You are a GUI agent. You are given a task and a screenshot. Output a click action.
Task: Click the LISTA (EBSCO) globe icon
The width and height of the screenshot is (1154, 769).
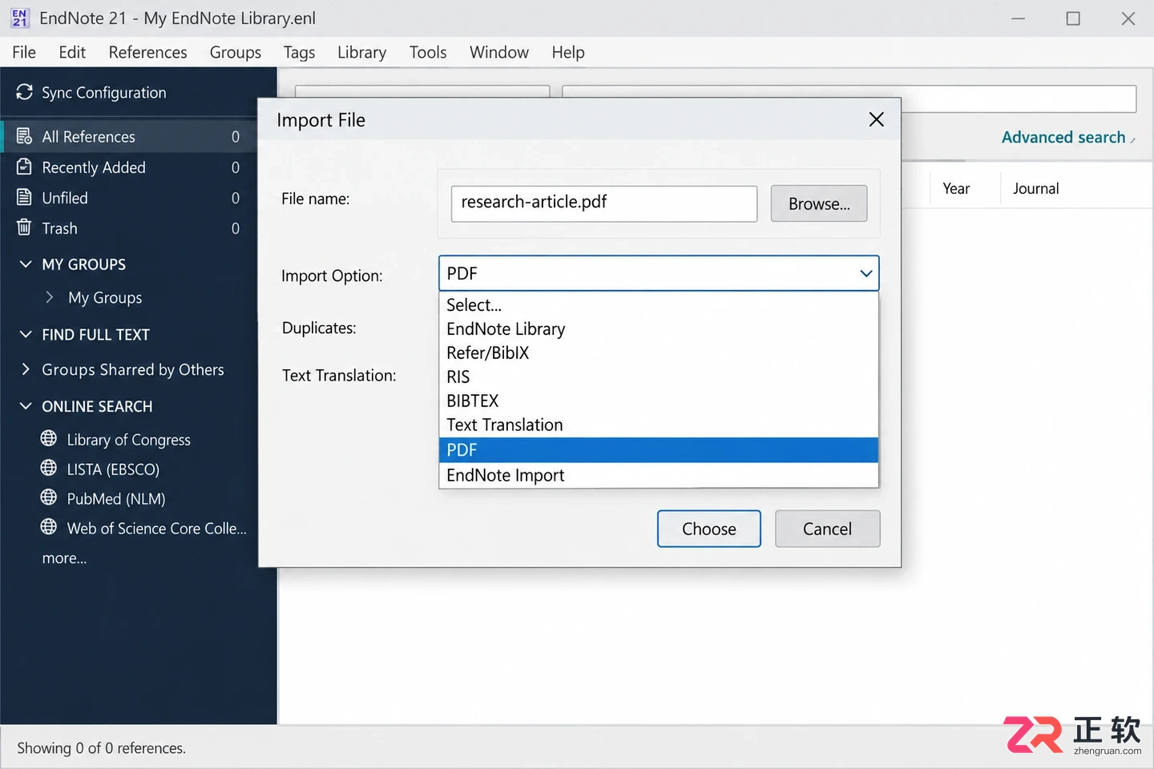tap(49, 468)
